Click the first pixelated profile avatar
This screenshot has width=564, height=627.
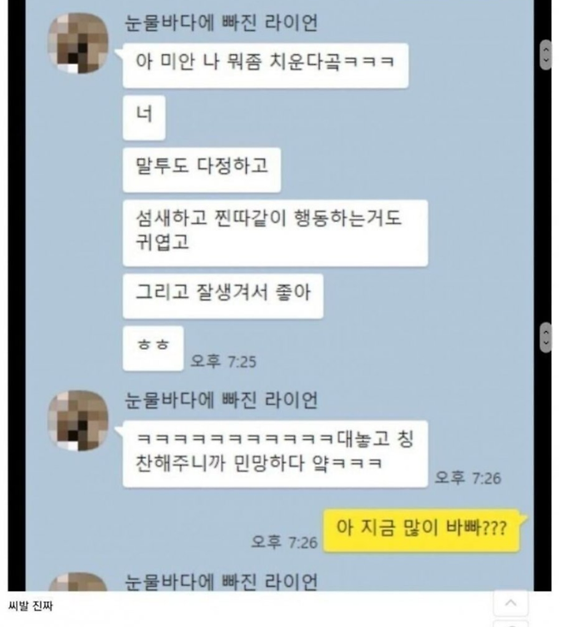tap(78, 44)
